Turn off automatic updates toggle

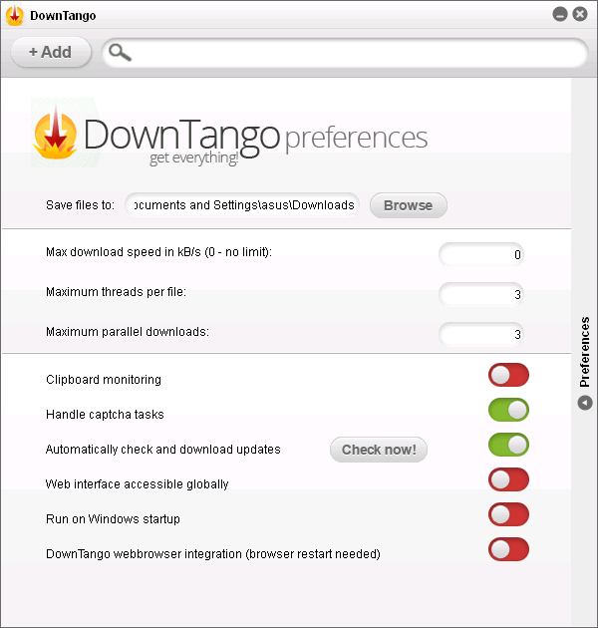[508, 445]
